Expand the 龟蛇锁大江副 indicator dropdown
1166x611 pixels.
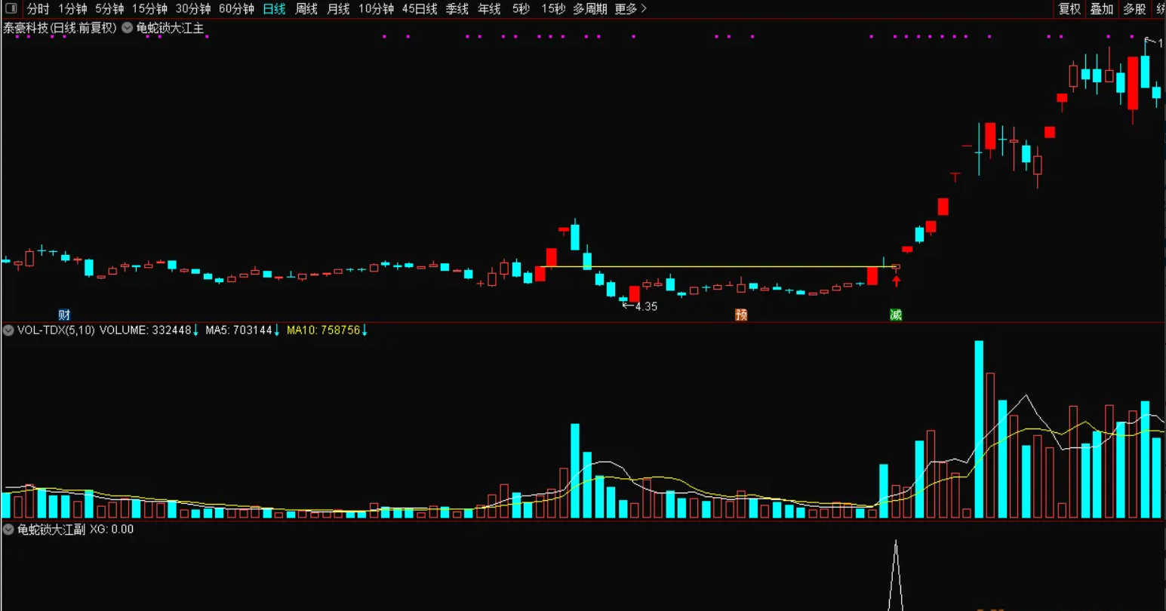click(8, 530)
